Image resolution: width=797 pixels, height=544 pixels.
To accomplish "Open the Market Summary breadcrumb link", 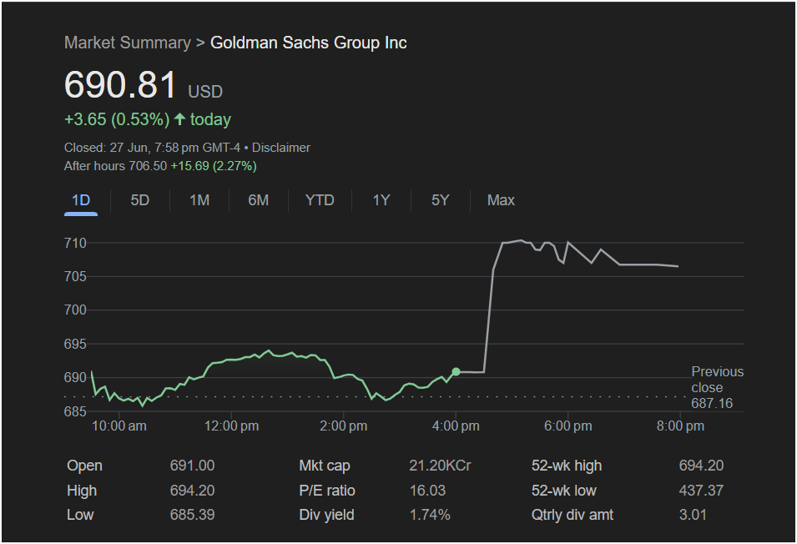I will (x=128, y=43).
